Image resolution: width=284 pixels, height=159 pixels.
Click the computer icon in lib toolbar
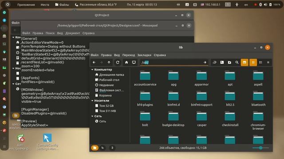pos(134,62)
